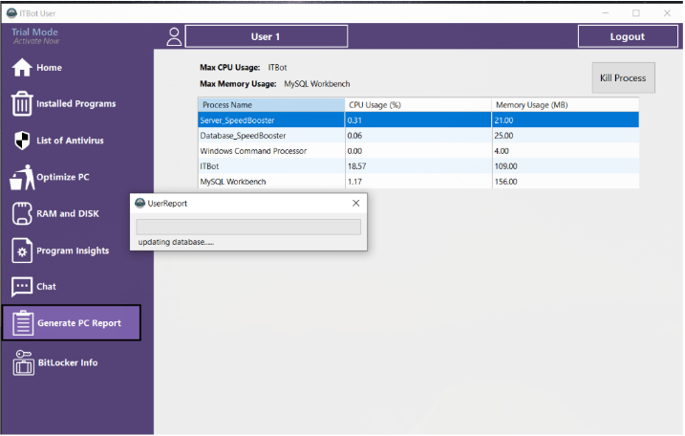
Task: Close the UserReport dialog
Action: [x=356, y=204]
